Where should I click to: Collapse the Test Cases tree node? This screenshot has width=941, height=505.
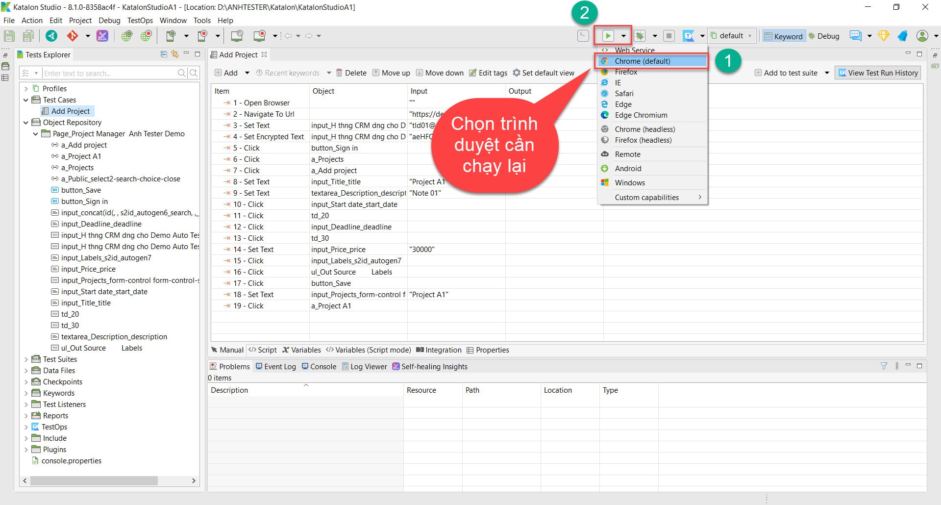tap(26, 100)
